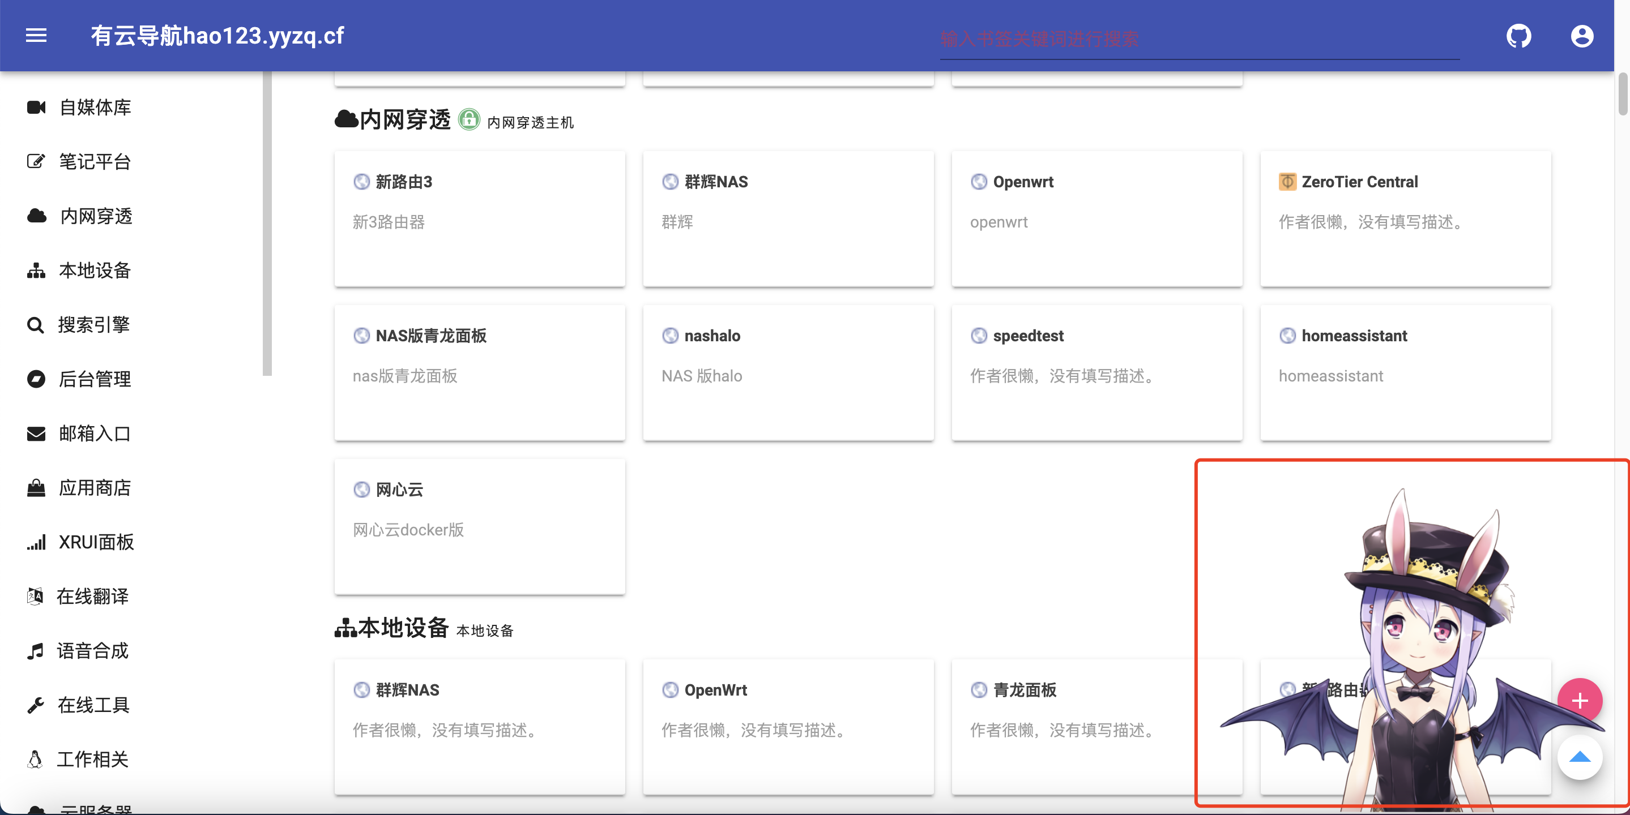Click the pink plus add button
Screen dimensions: 1630x815
click(x=1580, y=701)
